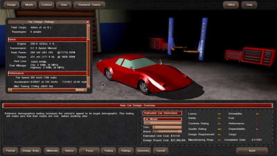Image resolution: width=277 pixels, height=156 pixels.
Task: Click the Top Speed 300 km/h value
Action: pyautogui.click(x=44, y=77)
